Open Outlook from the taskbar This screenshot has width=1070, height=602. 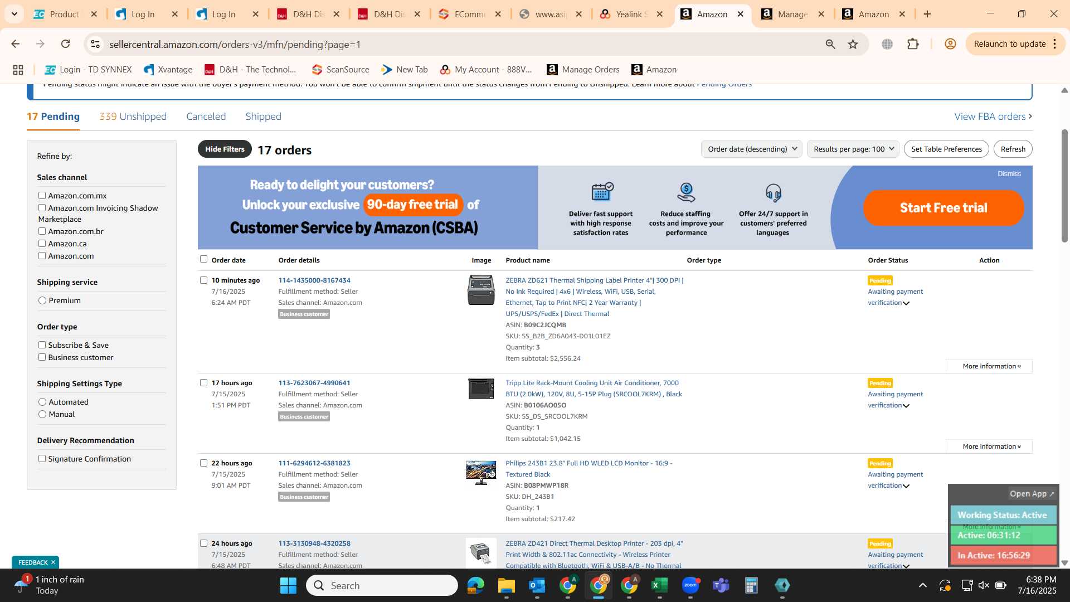537,585
